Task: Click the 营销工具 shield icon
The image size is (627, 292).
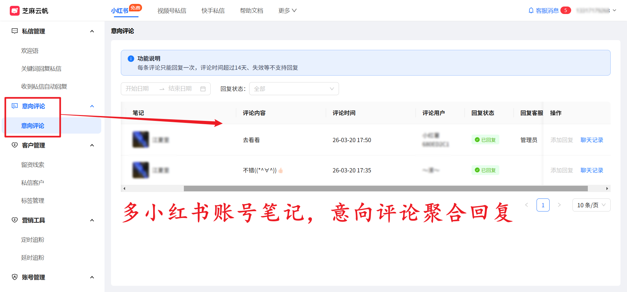Action: [15, 220]
